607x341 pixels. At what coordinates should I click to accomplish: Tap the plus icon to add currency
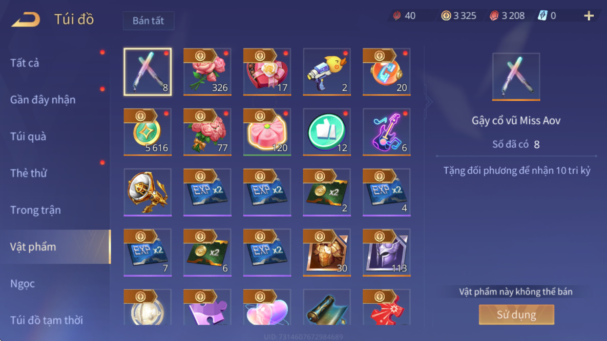(x=589, y=16)
